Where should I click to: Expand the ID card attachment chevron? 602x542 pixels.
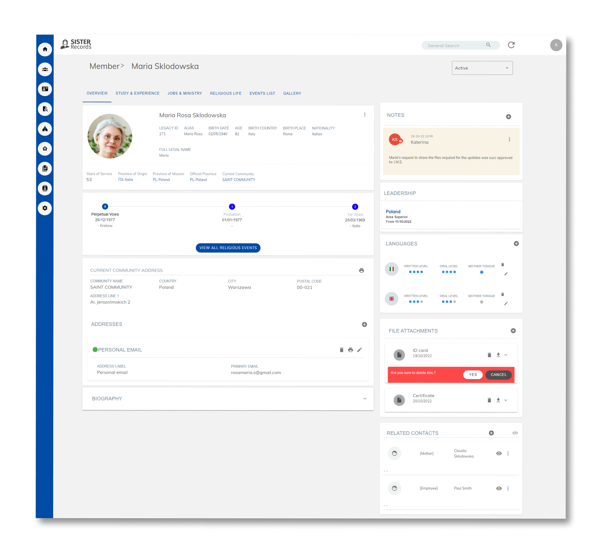click(x=506, y=355)
